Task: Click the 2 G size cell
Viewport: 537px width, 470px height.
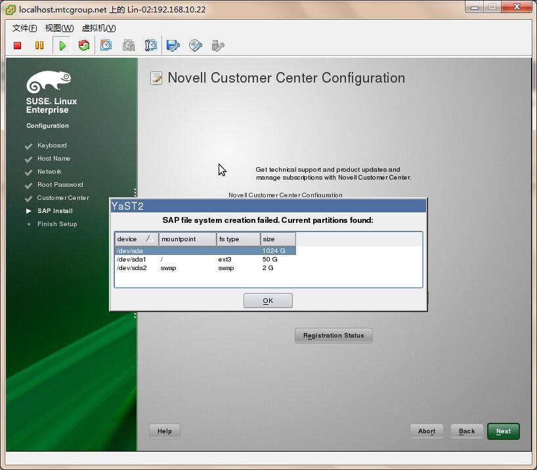Action: click(268, 268)
